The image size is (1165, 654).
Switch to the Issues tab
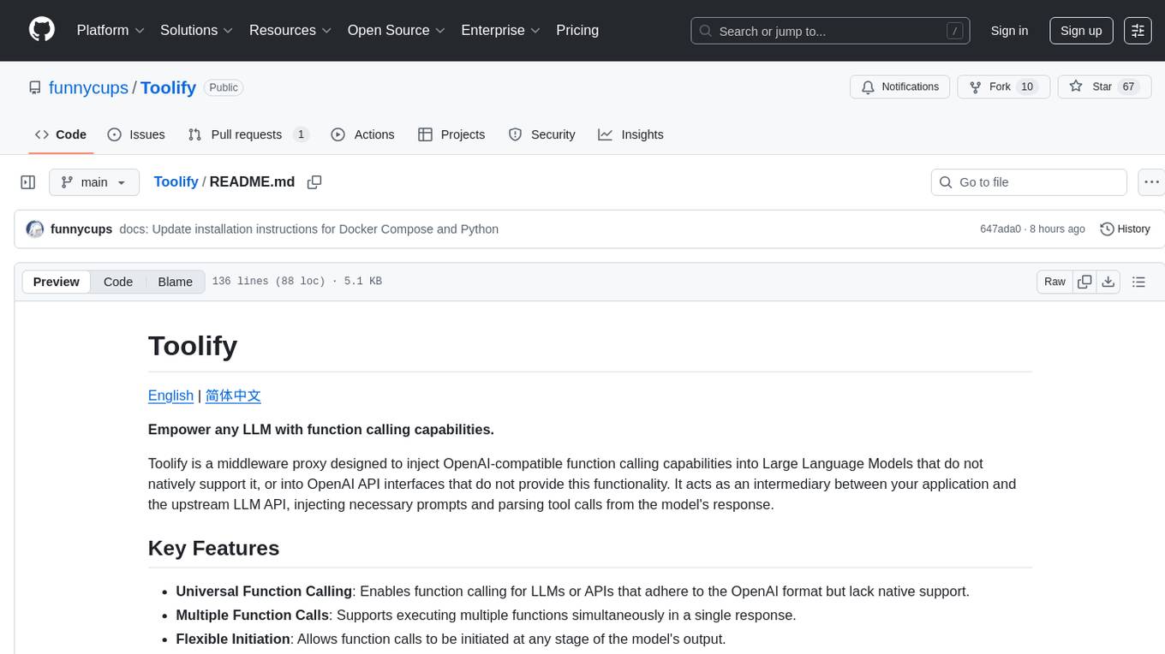tap(136, 134)
